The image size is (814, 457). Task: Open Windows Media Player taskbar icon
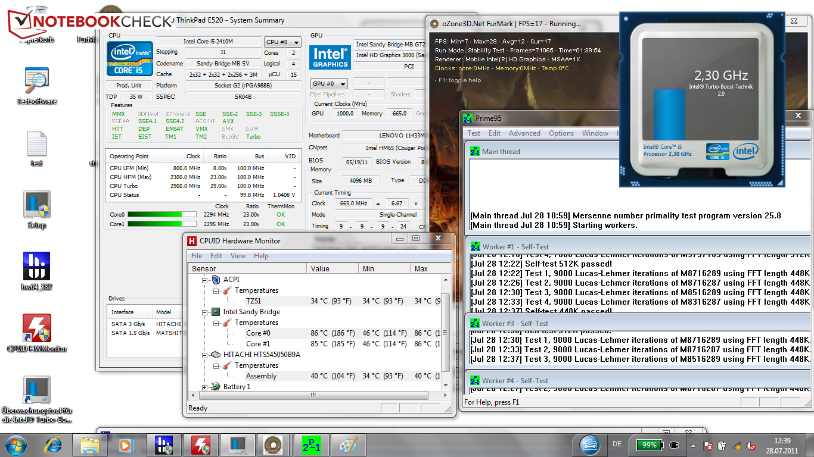tap(125, 445)
